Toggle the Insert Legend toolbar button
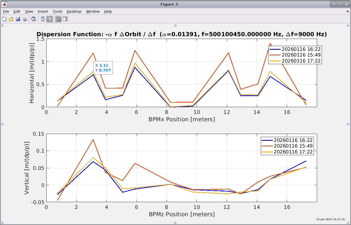This screenshot has height=225, width=351. (x=49, y=19)
